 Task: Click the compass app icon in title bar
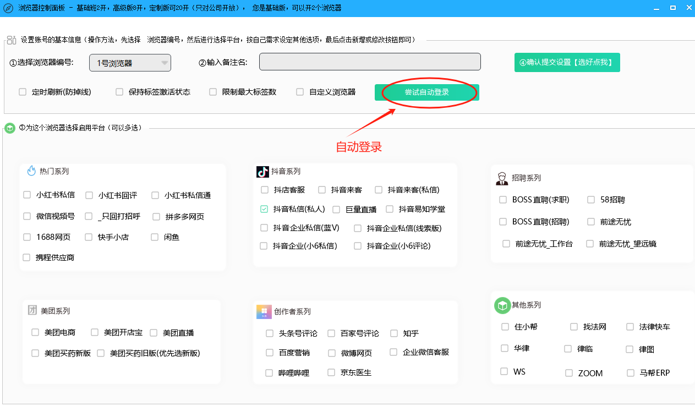click(8, 8)
